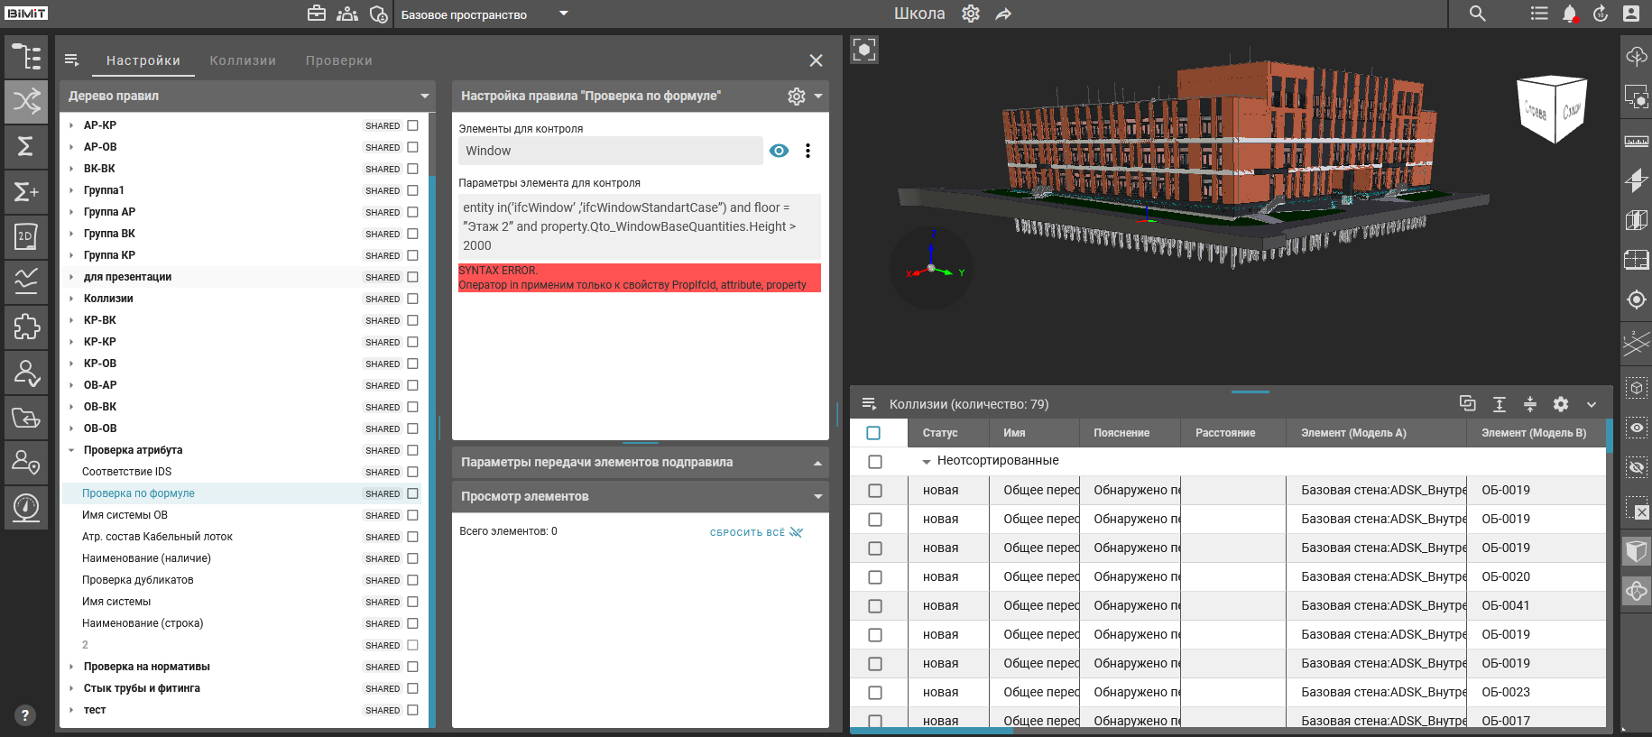Select all collisions header checkbox
The image size is (1652, 737).
[x=873, y=433]
